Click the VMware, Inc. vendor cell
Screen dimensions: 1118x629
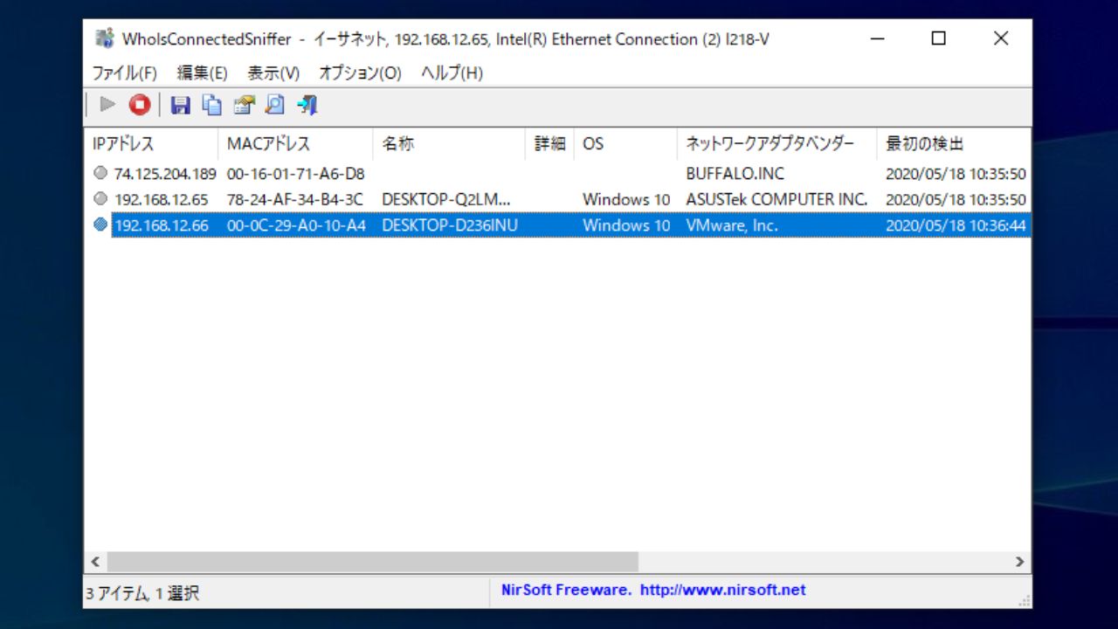[x=732, y=225]
